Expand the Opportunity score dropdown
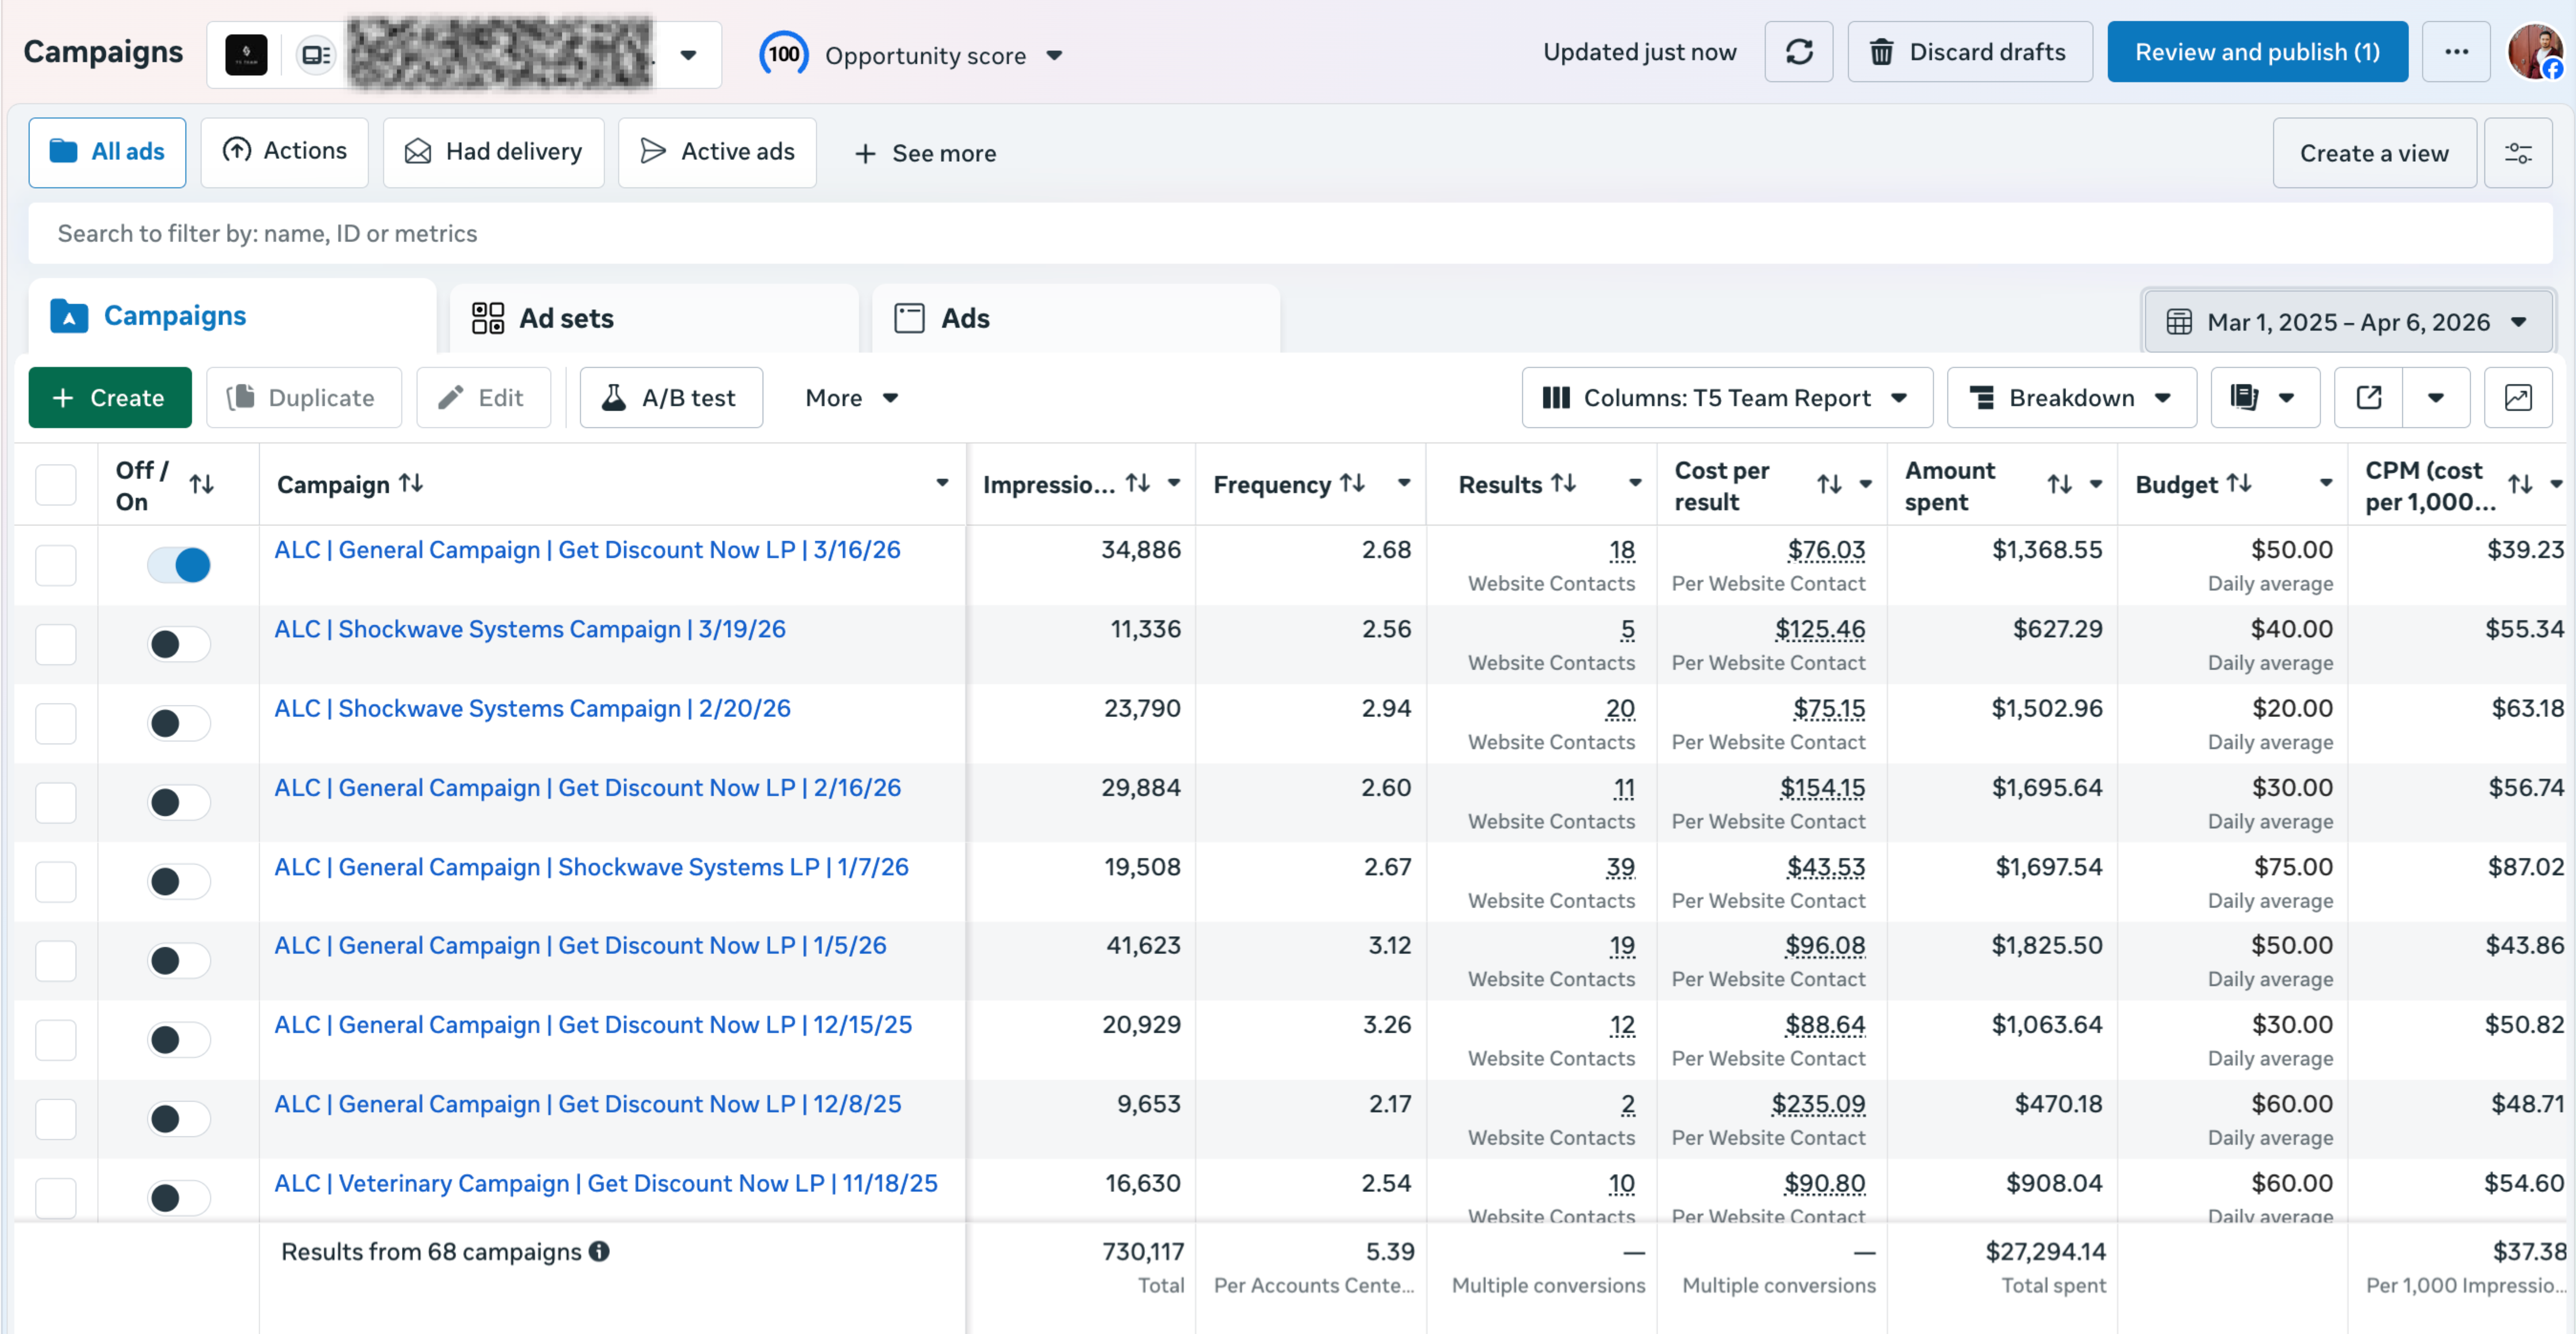 coord(1054,55)
